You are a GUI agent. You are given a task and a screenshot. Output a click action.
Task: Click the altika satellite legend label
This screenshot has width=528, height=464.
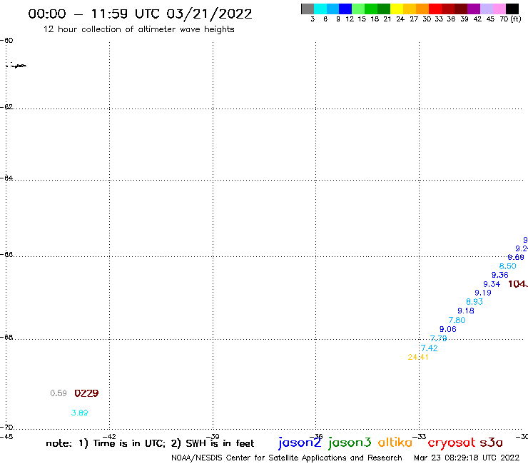pyautogui.click(x=395, y=443)
